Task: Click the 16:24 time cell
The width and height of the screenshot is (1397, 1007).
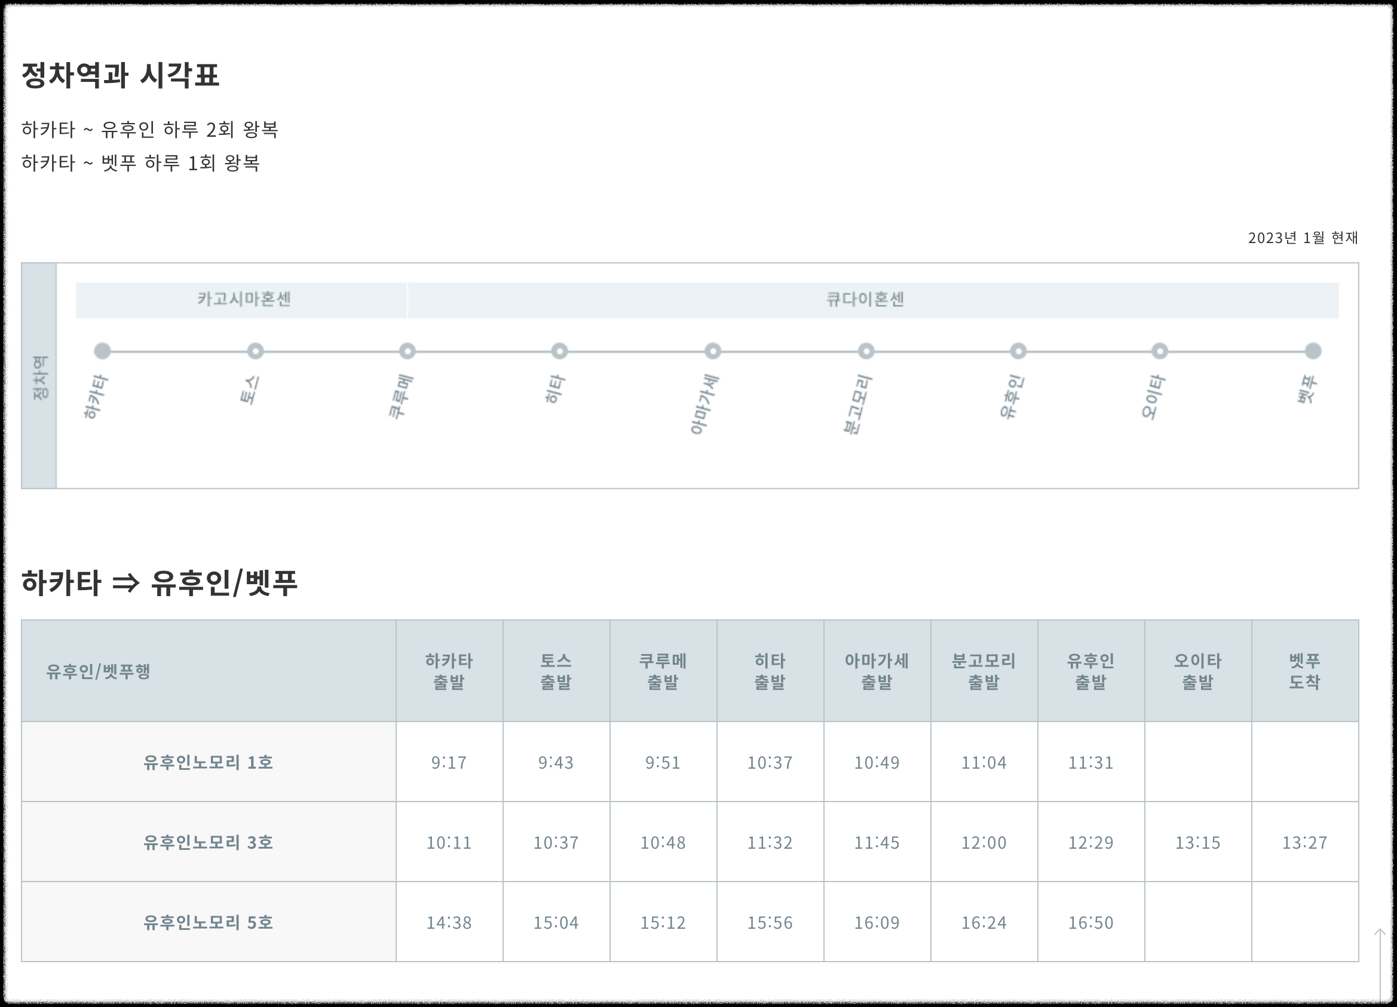Action: 984,922
